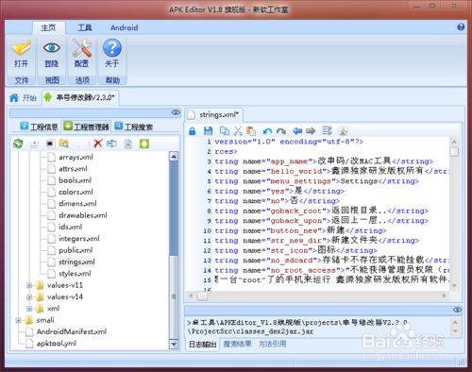Click the editor horizontal scrollbar thumb

[202, 296]
